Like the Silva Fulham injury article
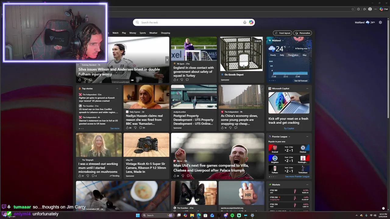 pyautogui.click(x=80, y=80)
